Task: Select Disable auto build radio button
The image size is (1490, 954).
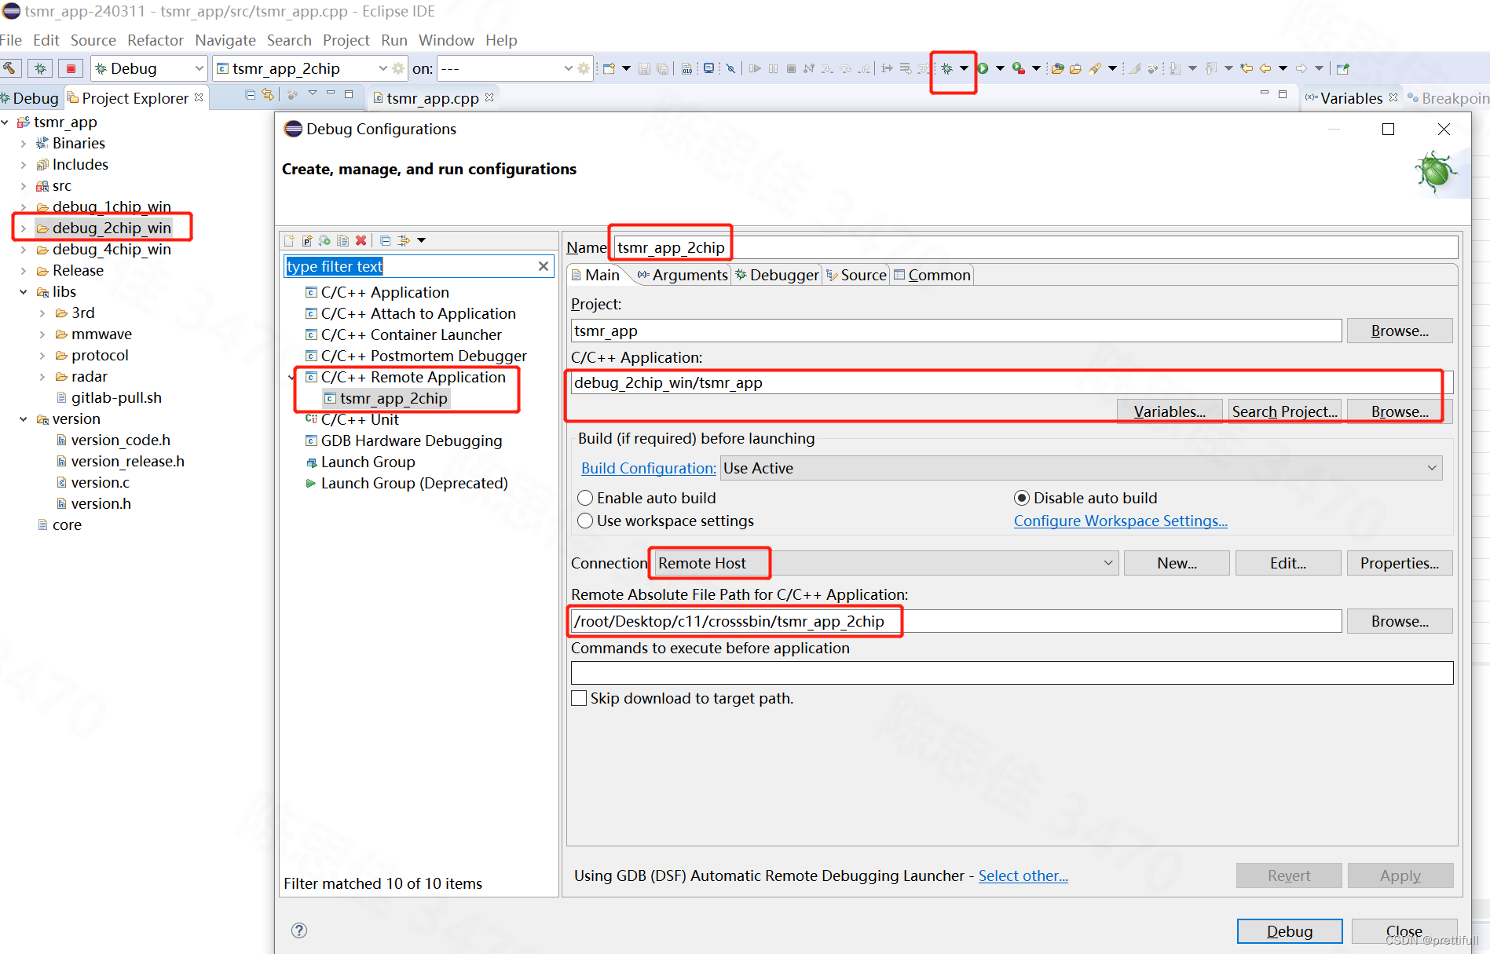Action: 1022,498
